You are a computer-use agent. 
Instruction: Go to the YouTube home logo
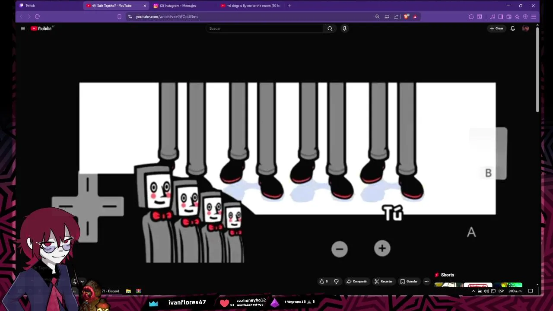[41, 29]
